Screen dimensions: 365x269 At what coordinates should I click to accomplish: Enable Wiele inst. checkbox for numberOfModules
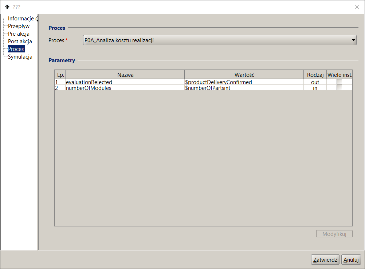pos(339,88)
